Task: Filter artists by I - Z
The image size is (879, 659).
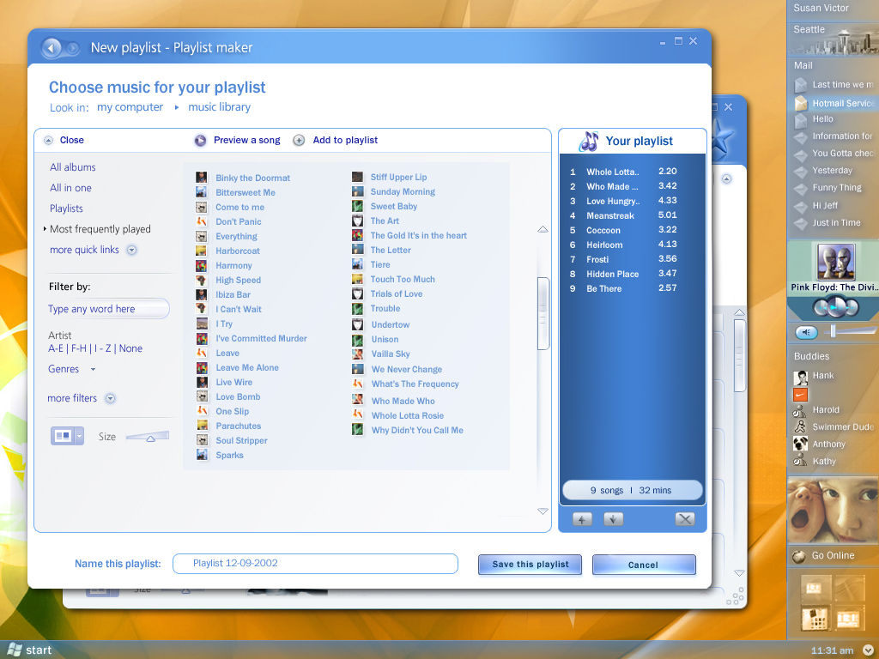Action: click(103, 348)
